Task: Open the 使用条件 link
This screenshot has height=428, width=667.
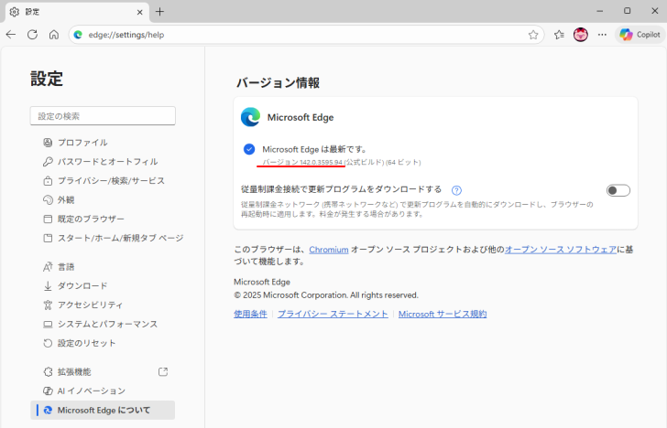Action: click(x=250, y=315)
